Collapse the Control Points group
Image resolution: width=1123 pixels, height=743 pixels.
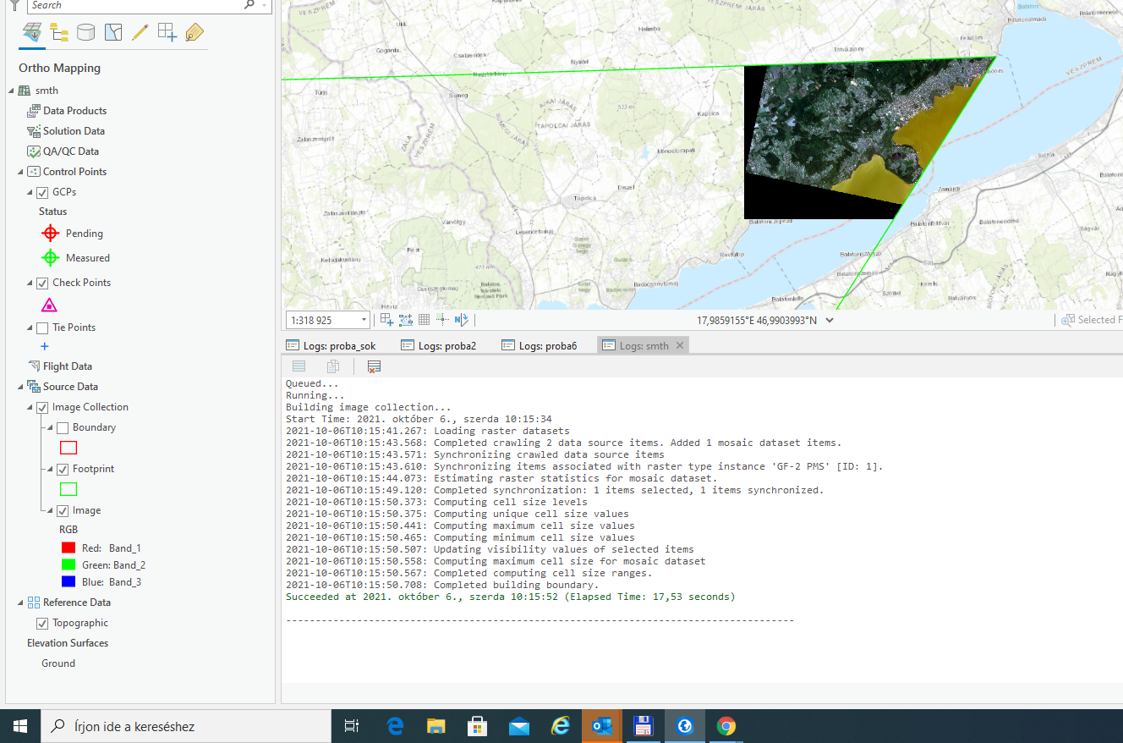pos(20,172)
